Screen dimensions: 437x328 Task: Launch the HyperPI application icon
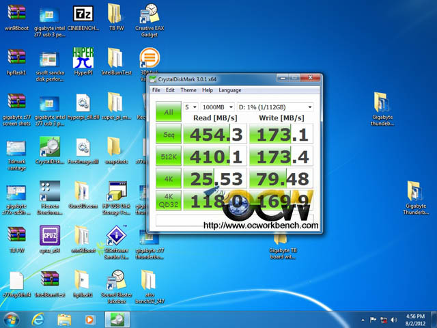(83, 57)
